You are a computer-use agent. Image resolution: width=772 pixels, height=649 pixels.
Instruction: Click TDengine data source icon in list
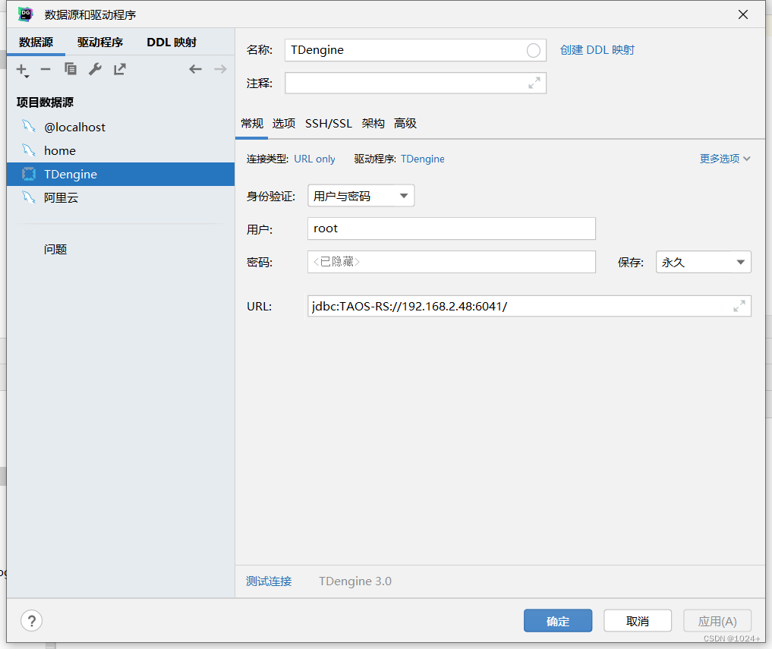point(29,174)
